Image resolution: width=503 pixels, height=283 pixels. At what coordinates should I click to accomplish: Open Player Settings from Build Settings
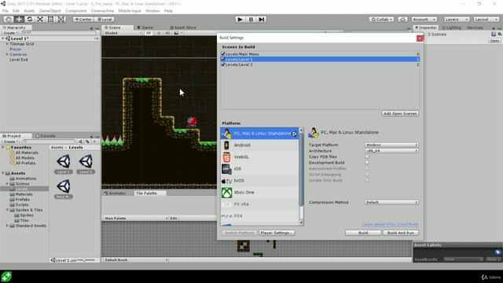coord(277,233)
